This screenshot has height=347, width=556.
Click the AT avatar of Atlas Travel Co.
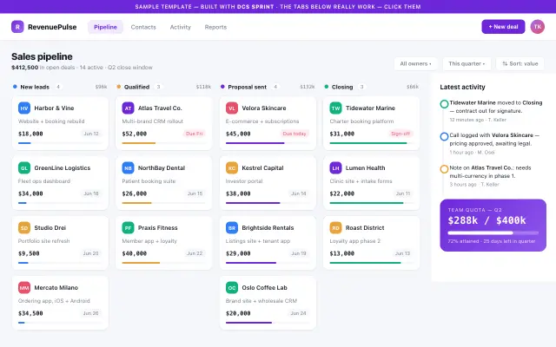click(x=128, y=108)
